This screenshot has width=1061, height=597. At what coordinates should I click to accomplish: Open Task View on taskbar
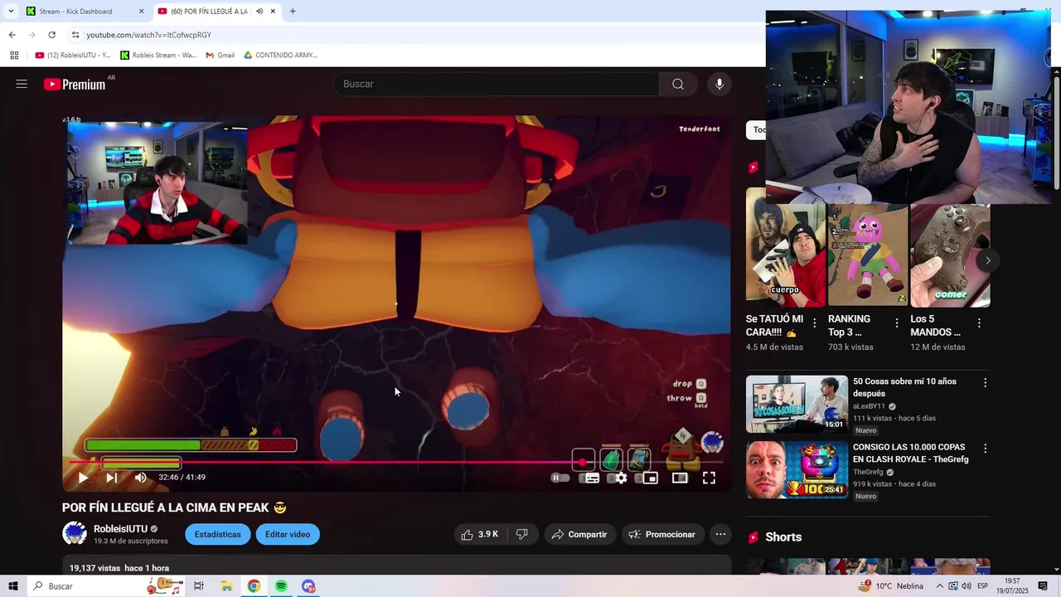click(199, 586)
